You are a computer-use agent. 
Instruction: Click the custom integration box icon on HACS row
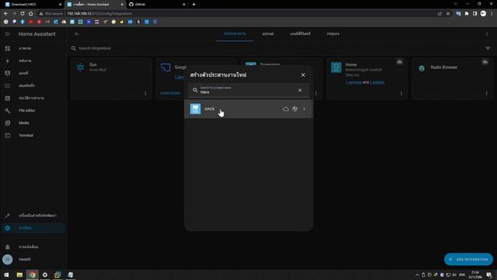[295, 109]
